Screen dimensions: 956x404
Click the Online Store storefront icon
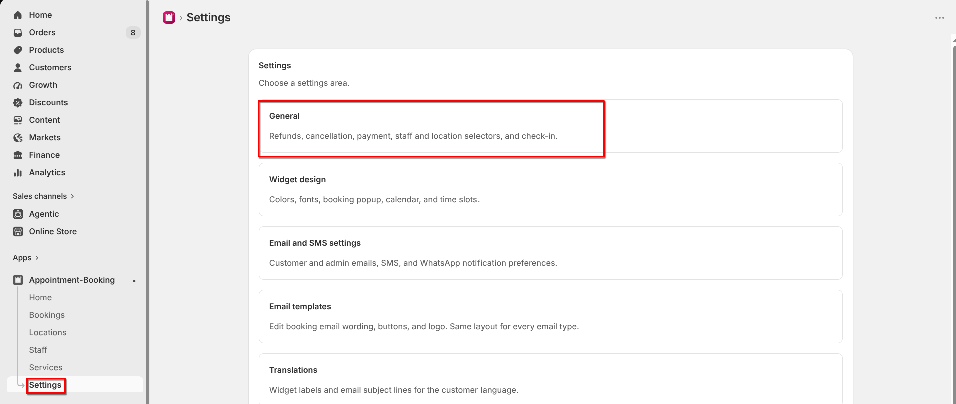coord(18,231)
